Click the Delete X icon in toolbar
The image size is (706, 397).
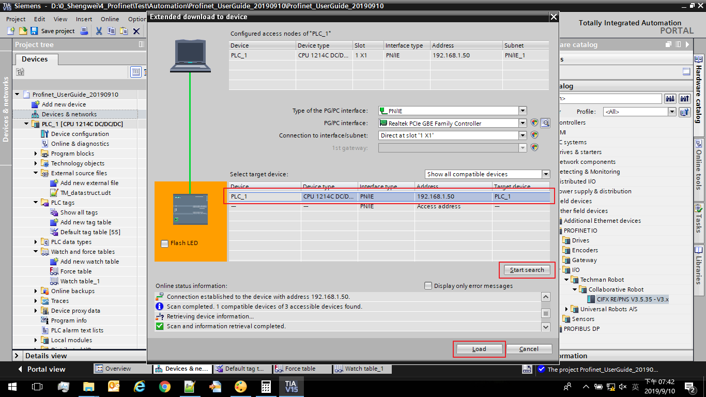tap(136, 31)
